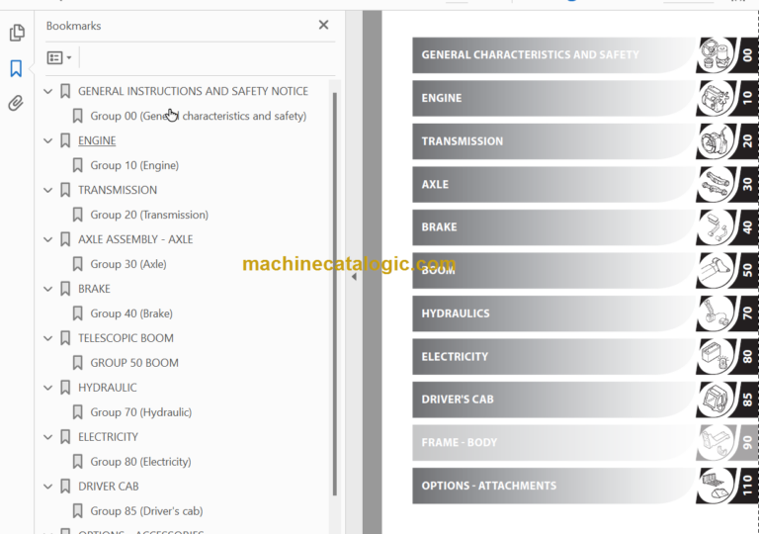Open the Attachments paperclip icon
The height and width of the screenshot is (534, 759).
(x=16, y=103)
